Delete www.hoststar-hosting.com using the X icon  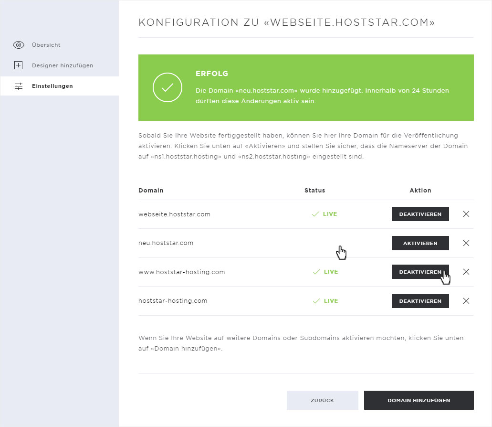pos(466,272)
